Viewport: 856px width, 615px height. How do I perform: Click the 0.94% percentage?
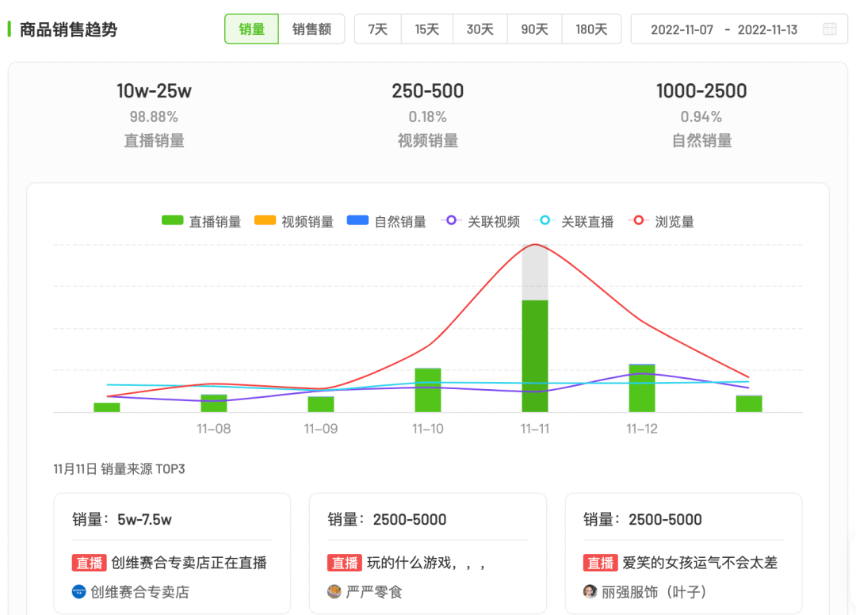point(701,117)
